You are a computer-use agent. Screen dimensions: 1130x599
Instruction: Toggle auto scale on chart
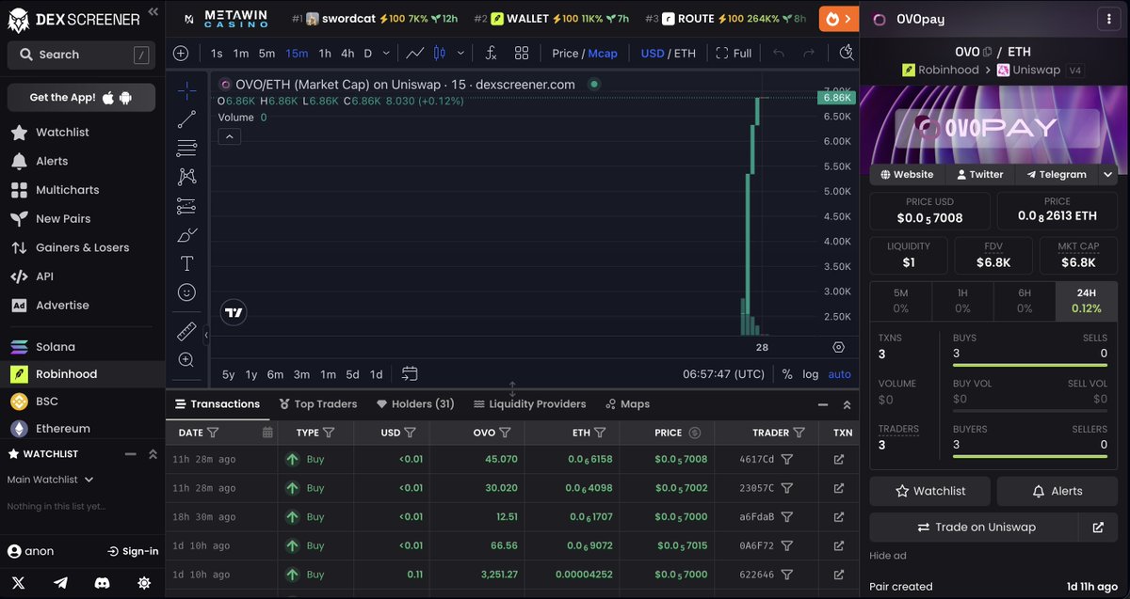pyautogui.click(x=839, y=374)
